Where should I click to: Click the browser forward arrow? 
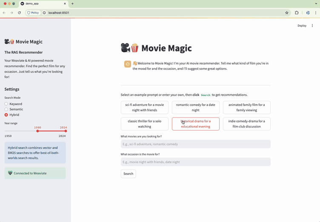[x=11, y=13]
